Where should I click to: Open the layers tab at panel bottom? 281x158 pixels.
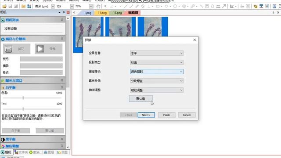[49, 152]
